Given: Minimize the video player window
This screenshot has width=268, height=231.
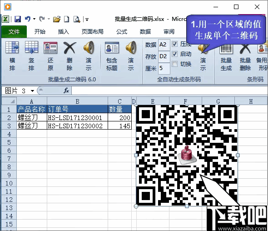Looking at the screenshot, I should coord(216,7).
